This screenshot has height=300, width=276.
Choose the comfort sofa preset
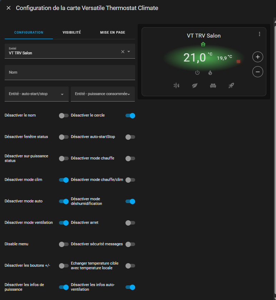click(x=213, y=86)
